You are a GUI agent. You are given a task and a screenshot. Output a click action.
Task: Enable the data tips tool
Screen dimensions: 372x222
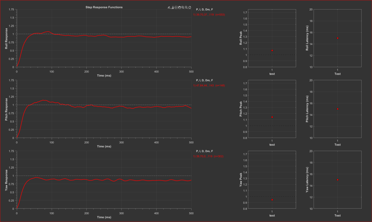(176, 7)
